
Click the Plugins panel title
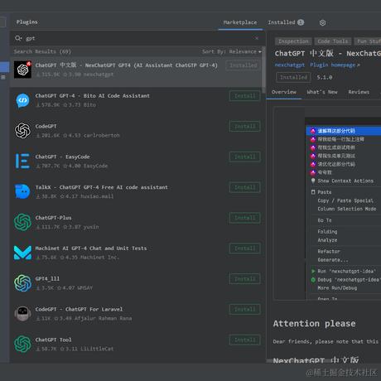[27, 22]
